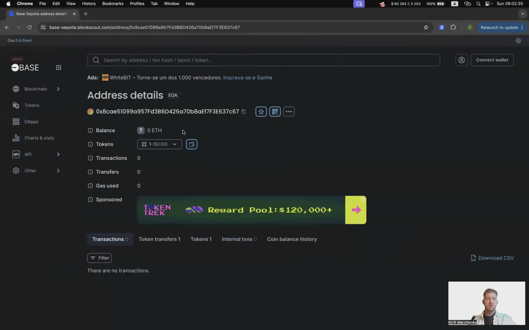This screenshot has width=529, height=330.
Task: Switch to Internal txns tab
Action: coord(239,239)
